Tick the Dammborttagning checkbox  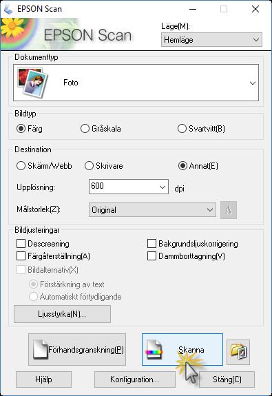[x=151, y=256]
